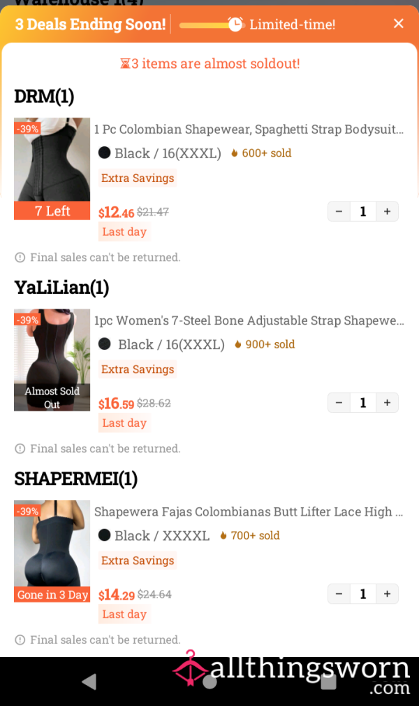Click the info icon under YaLiLian item
The height and width of the screenshot is (706, 419).
tap(20, 449)
